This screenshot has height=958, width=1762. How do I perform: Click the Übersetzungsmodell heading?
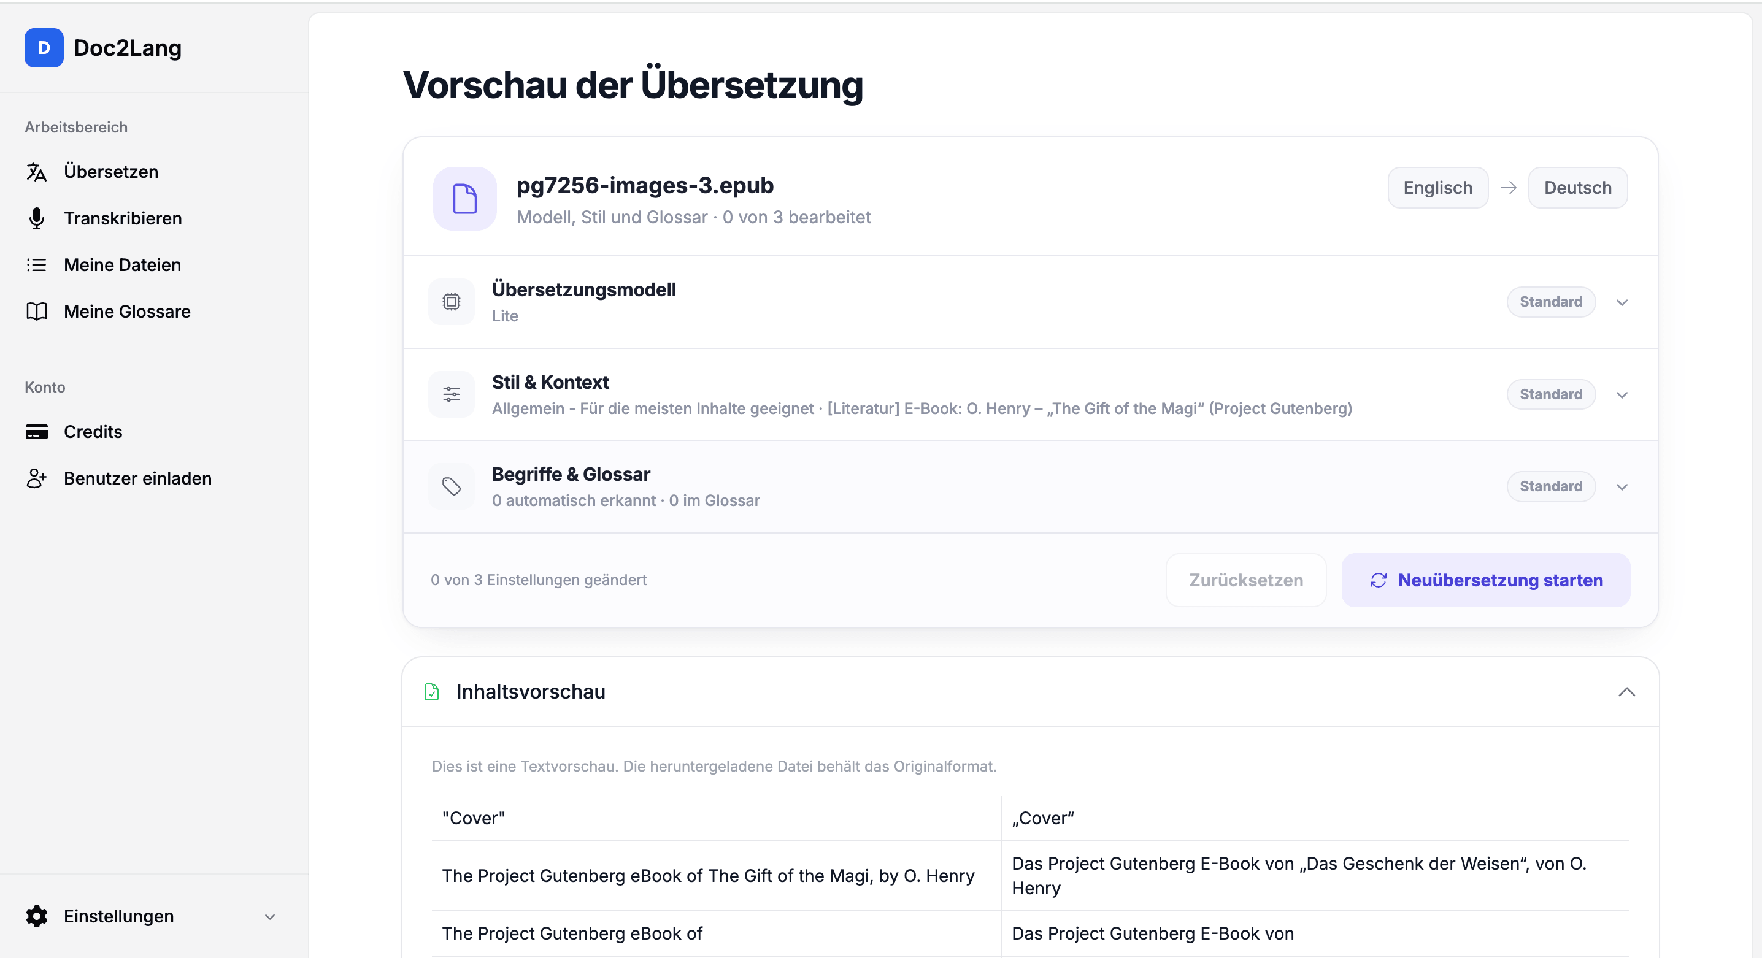click(x=583, y=289)
